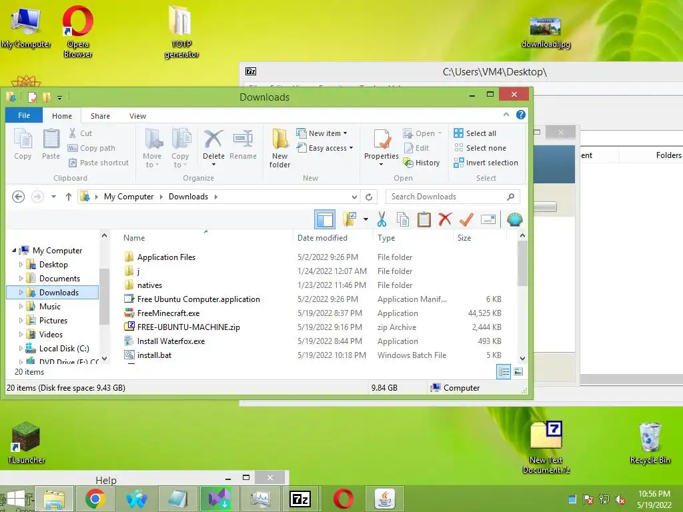683x512 pixels.
Task: Click the Cut scissors in the ribbon
Action: (72, 133)
